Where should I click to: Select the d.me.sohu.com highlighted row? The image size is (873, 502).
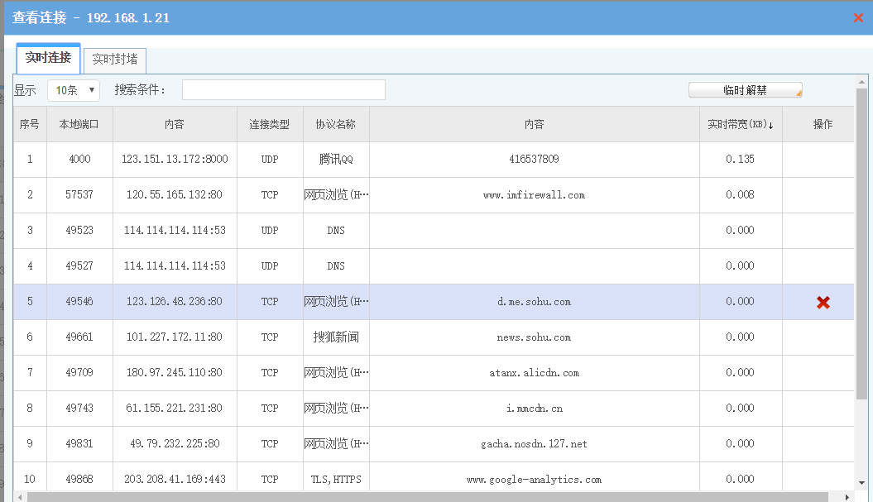point(534,302)
